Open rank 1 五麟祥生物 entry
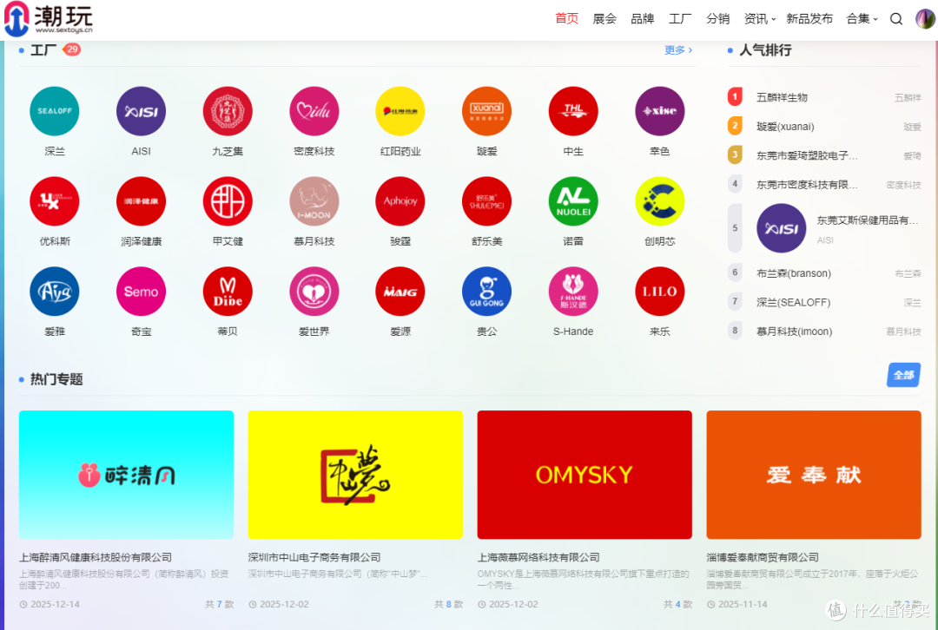The width and height of the screenshot is (938, 630). coord(823,97)
